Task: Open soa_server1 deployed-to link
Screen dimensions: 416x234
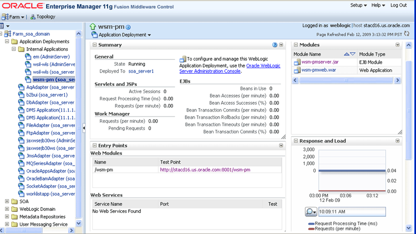Action: coord(141,72)
